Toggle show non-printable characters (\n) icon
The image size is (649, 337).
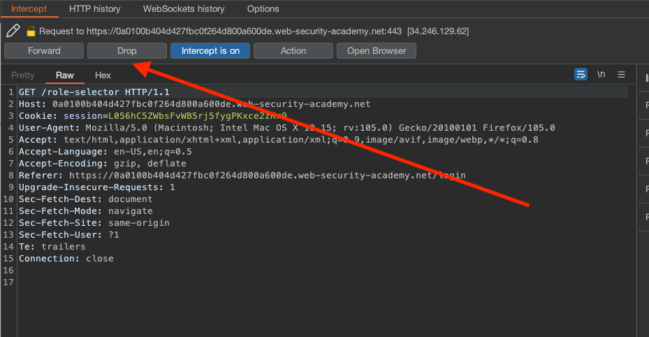[601, 75]
